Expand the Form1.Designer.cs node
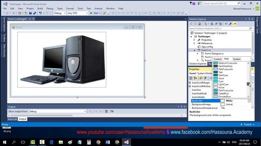 pyautogui.click(x=197, y=54)
